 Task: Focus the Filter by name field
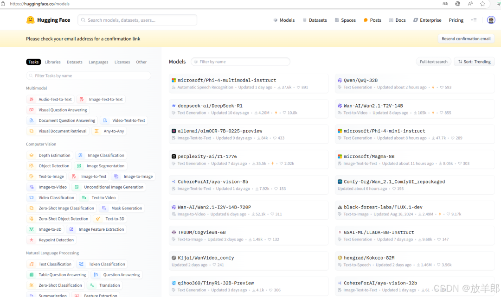click(x=240, y=62)
